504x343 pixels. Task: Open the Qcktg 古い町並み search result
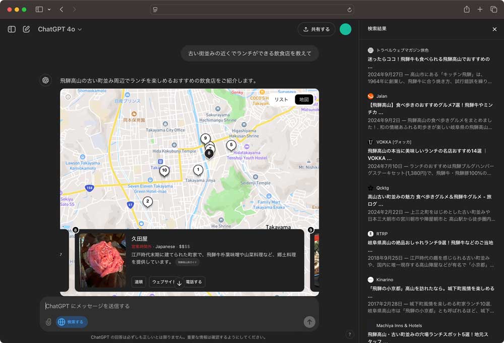pyautogui.click(x=431, y=203)
